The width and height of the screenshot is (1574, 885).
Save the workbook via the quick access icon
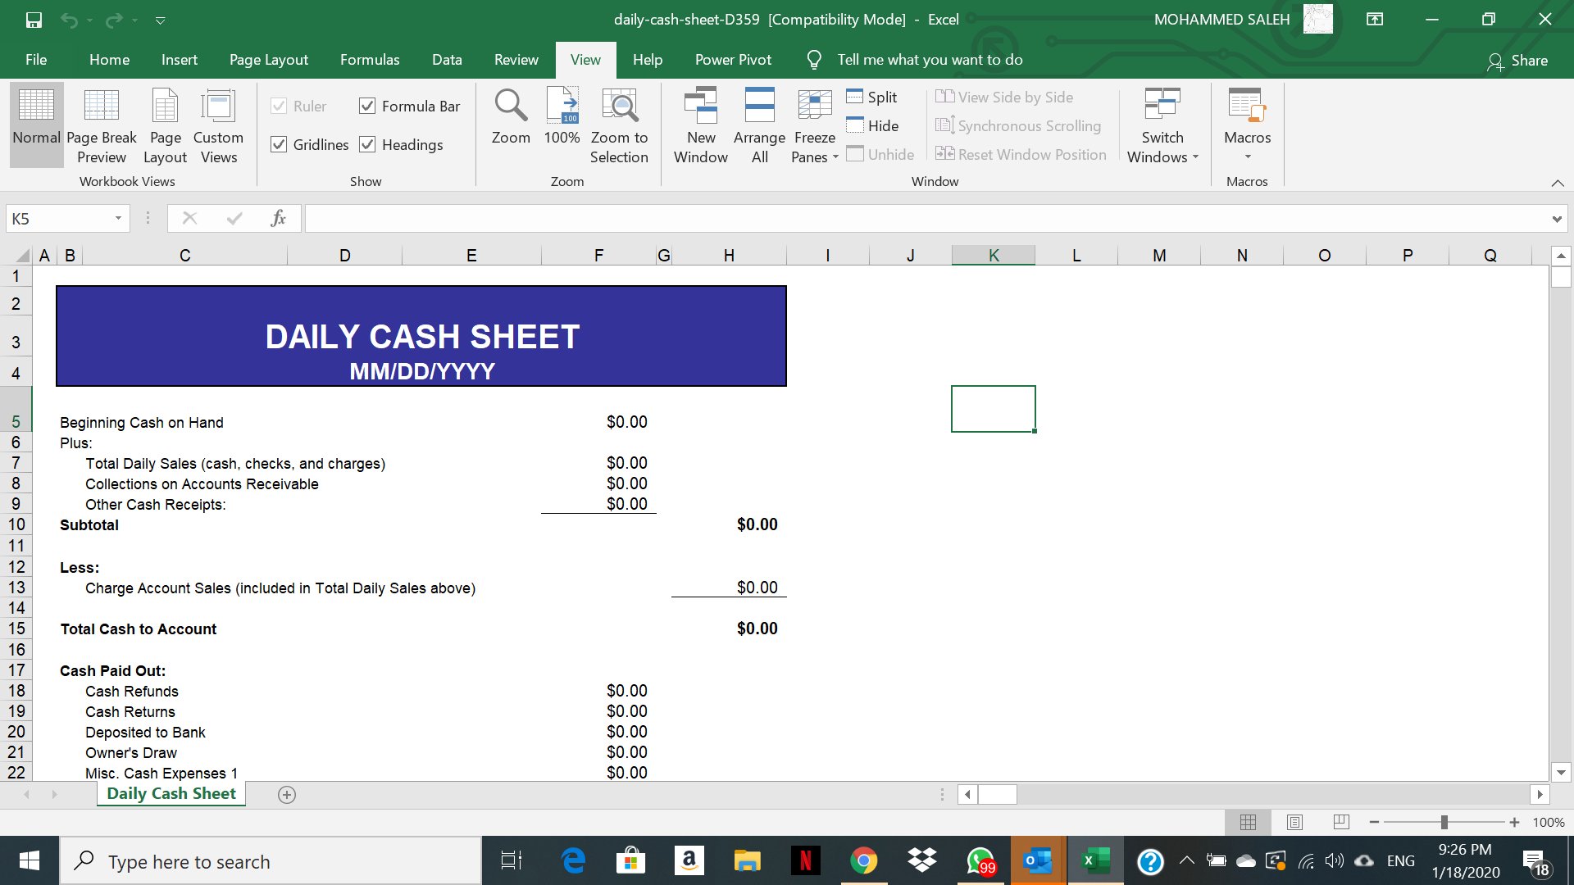point(34,20)
